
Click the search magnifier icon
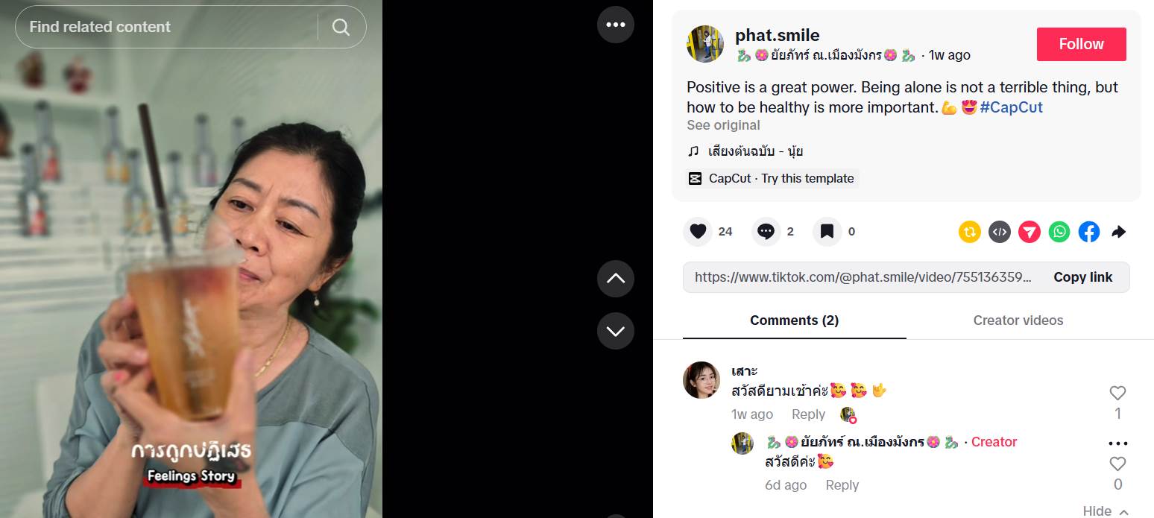pyautogui.click(x=341, y=26)
